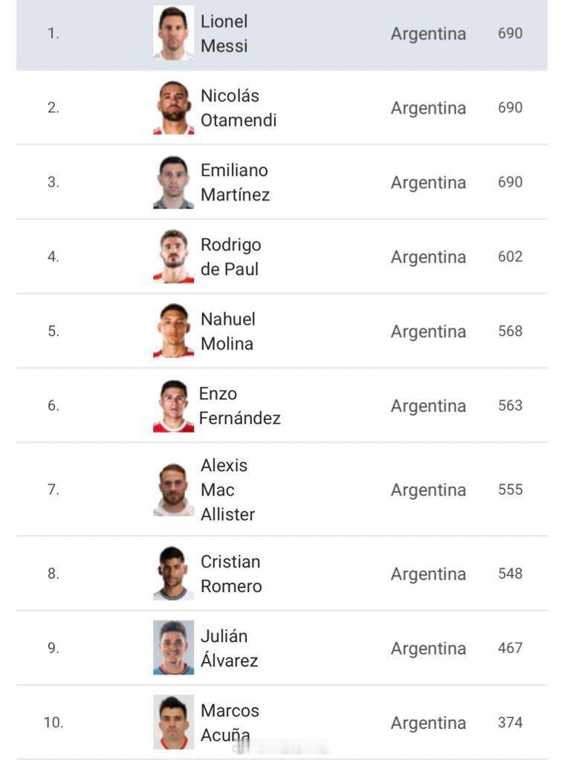The height and width of the screenshot is (760, 564).
Task: Select Nicolás Otamendi's headshot
Action: [174, 108]
